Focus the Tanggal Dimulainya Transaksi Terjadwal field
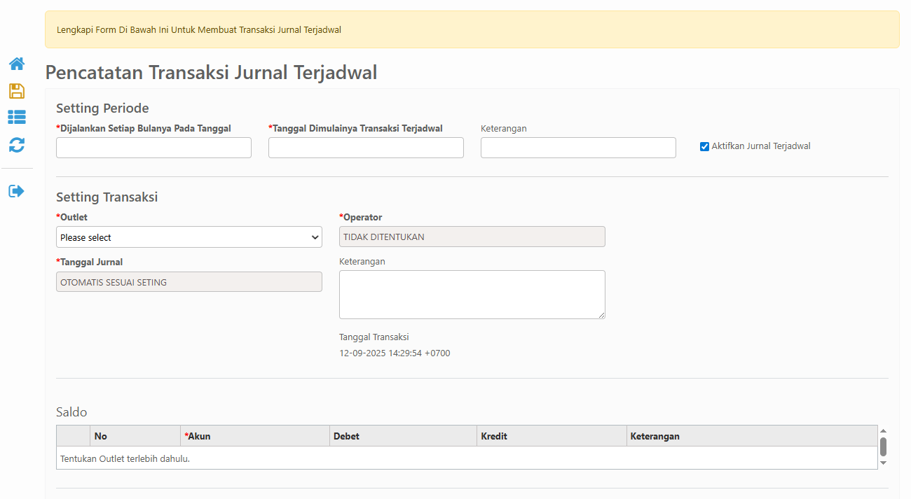 pos(366,148)
